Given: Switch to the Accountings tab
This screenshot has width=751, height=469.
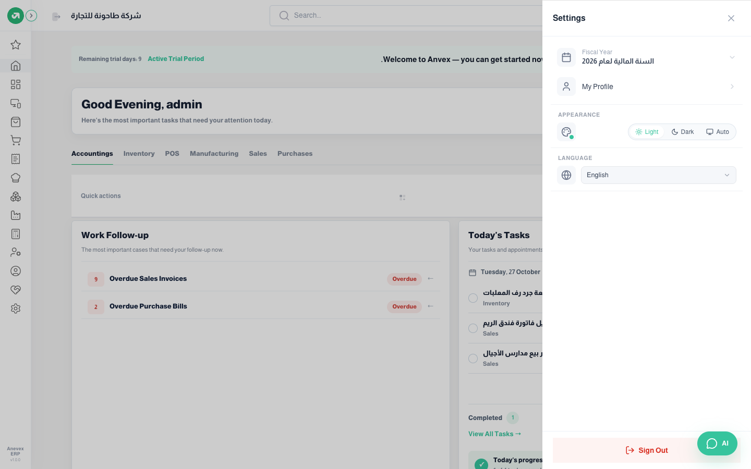Looking at the screenshot, I should pyautogui.click(x=92, y=154).
